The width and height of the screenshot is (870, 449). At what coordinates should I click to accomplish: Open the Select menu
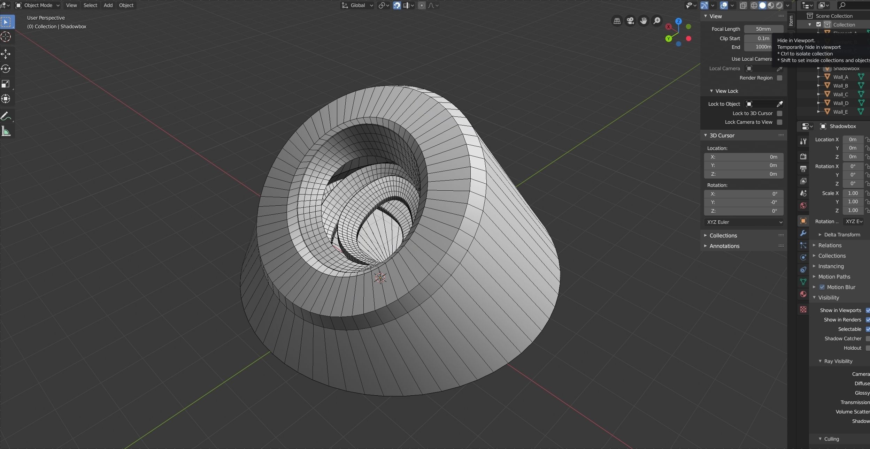pos(90,5)
